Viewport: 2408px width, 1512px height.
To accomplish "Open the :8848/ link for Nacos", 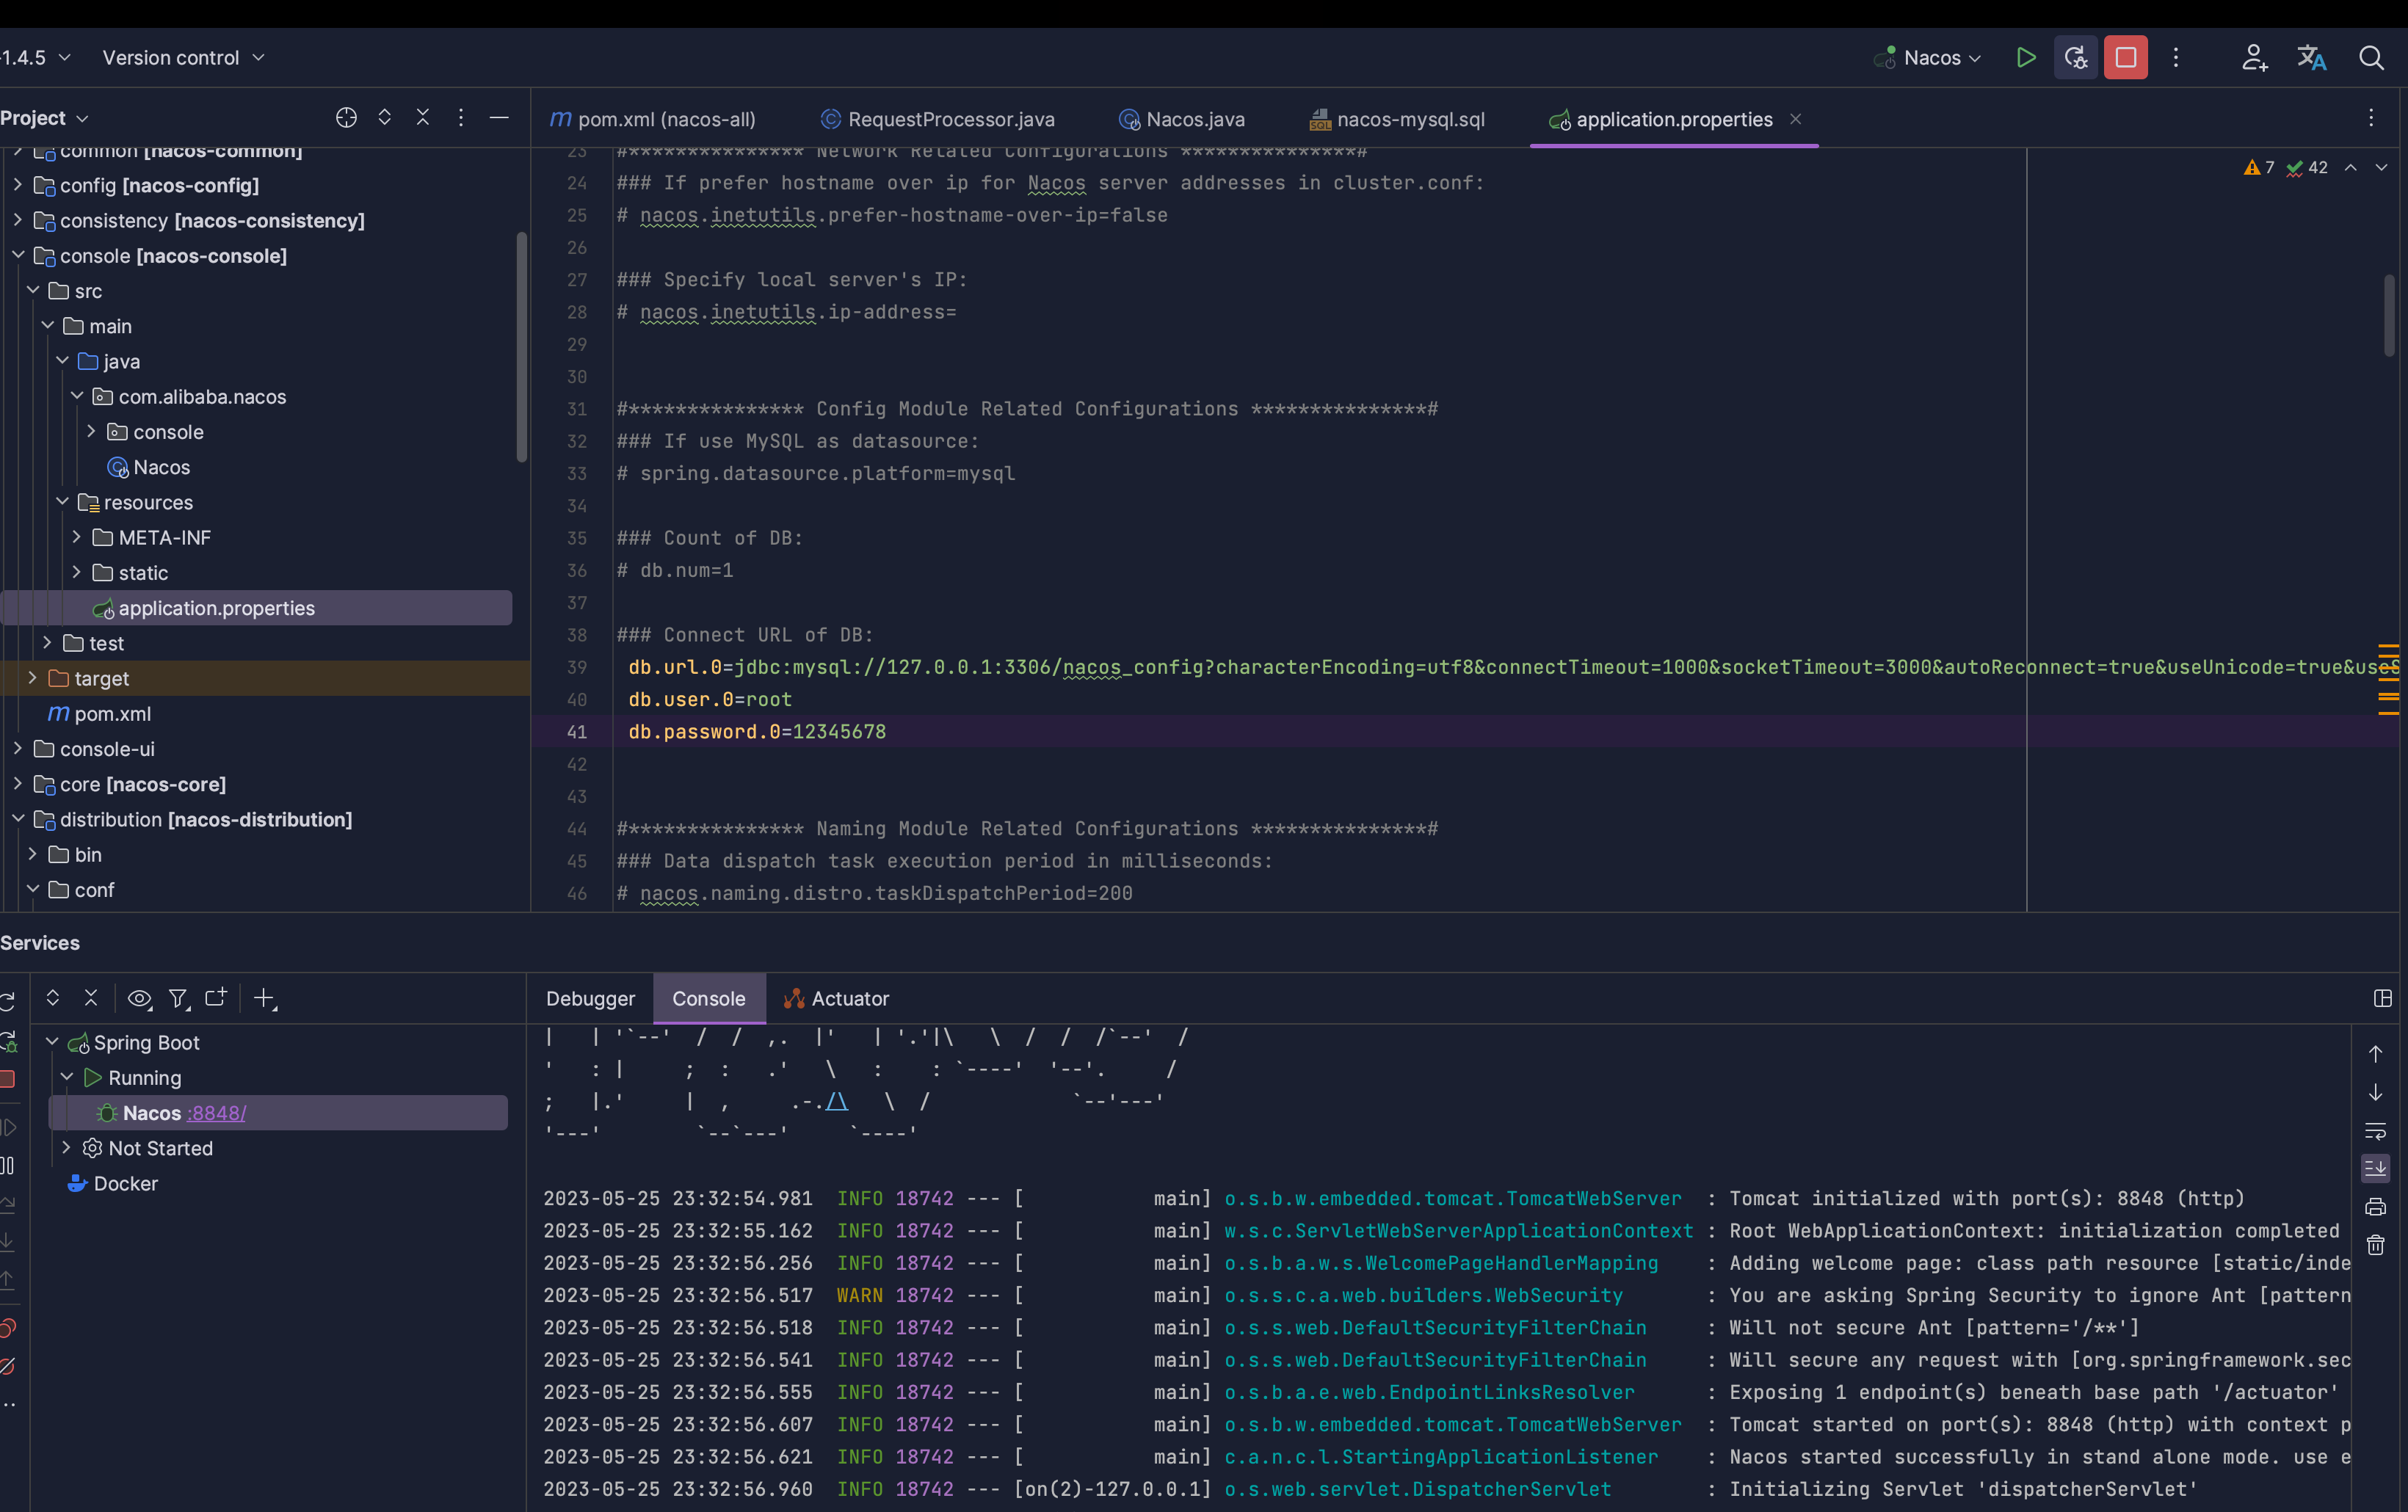I will pos(216,1113).
